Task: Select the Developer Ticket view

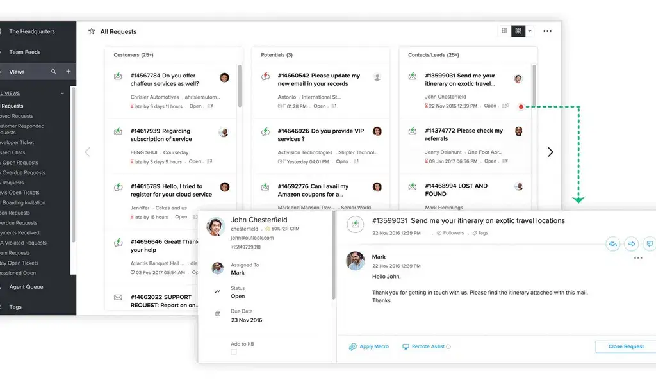Action: (17, 143)
